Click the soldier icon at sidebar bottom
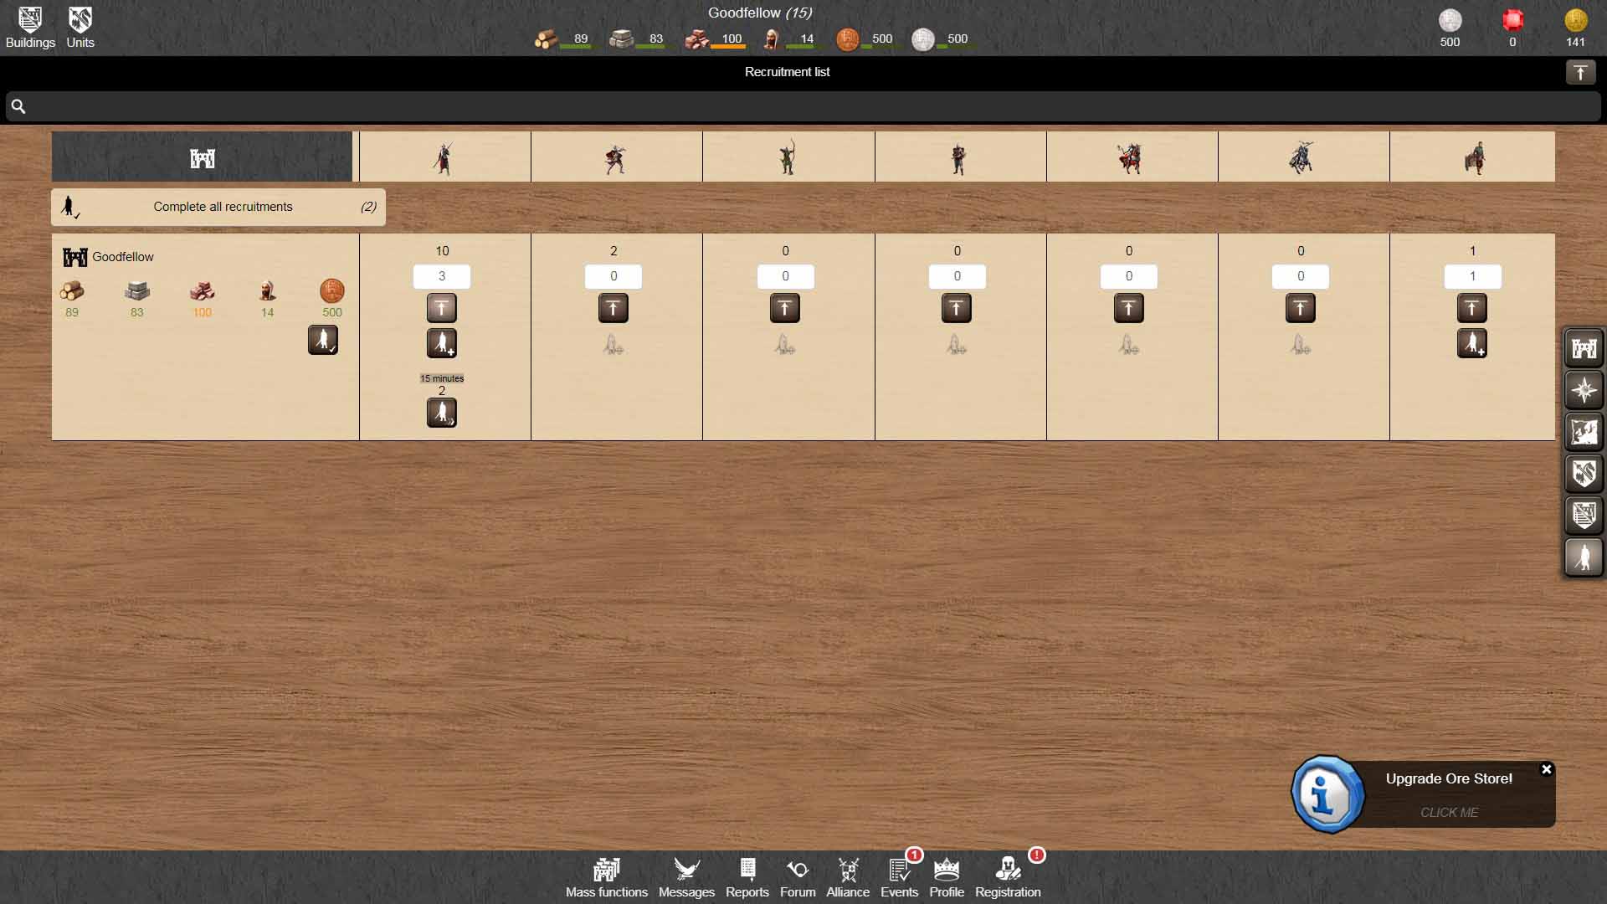The width and height of the screenshot is (1607, 904). (x=1584, y=557)
